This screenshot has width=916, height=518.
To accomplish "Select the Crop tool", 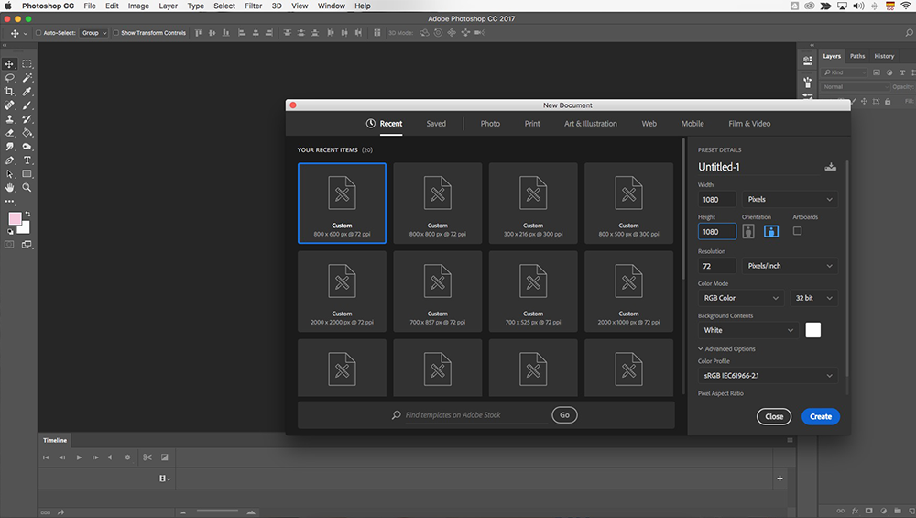I will (10, 91).
